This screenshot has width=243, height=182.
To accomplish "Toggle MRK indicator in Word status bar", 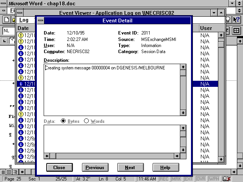I will [x=176, y=179].
